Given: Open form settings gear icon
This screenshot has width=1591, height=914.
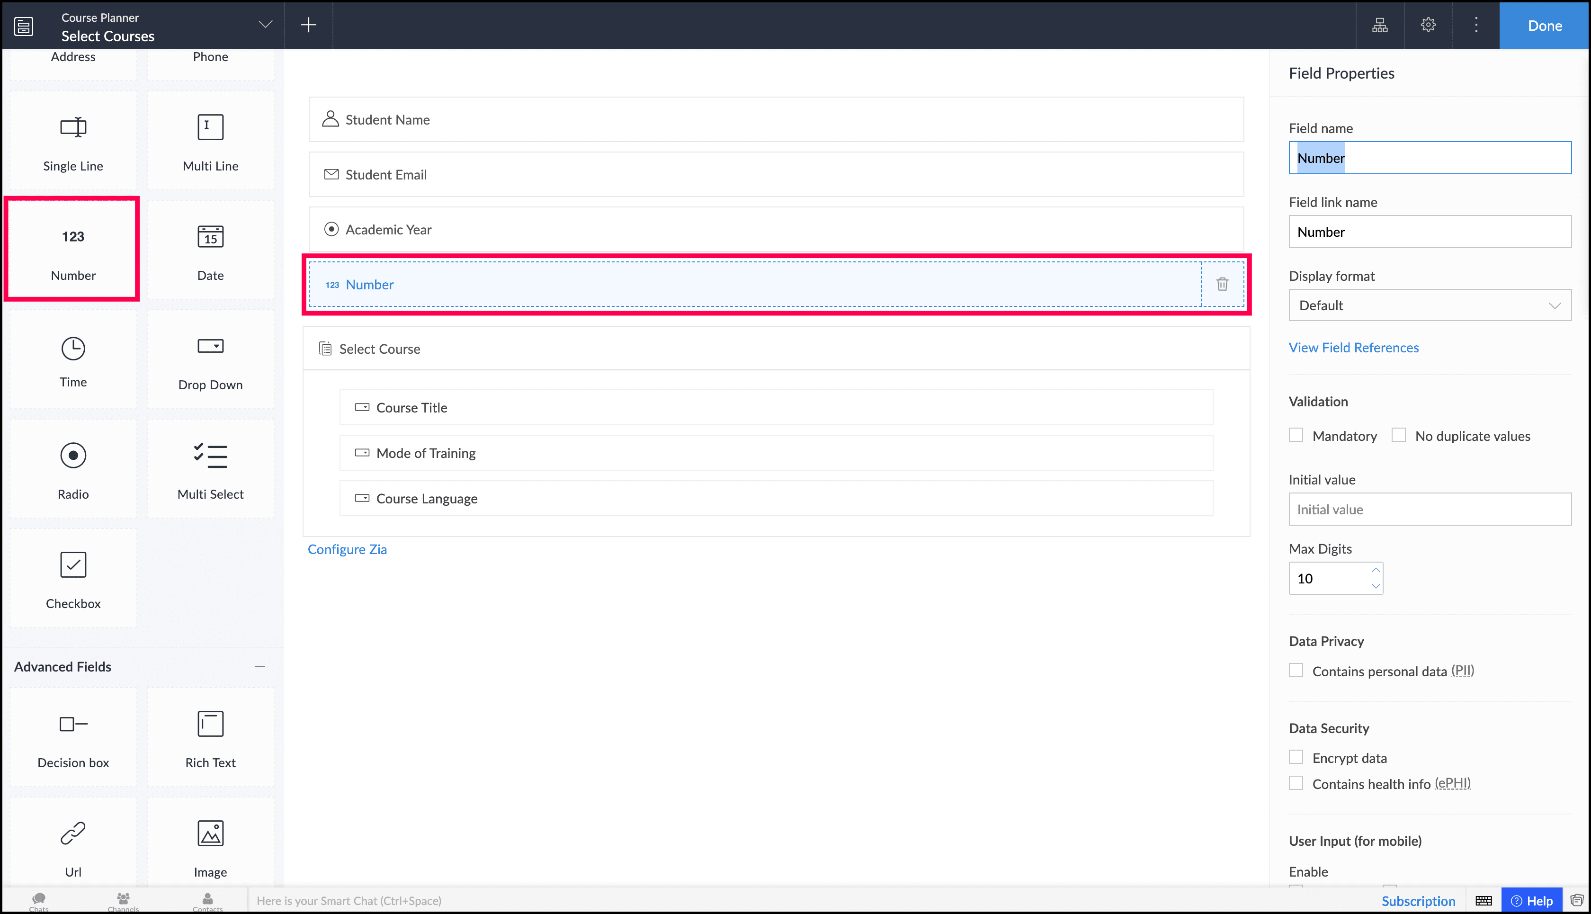Looking at the screenshot, I should [x=1428, y=25].
